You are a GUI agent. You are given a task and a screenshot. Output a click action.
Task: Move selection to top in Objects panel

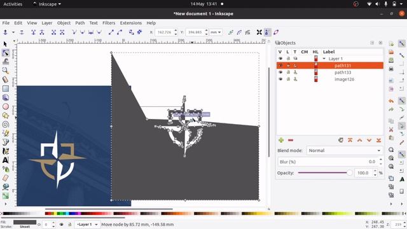(350, 140)
